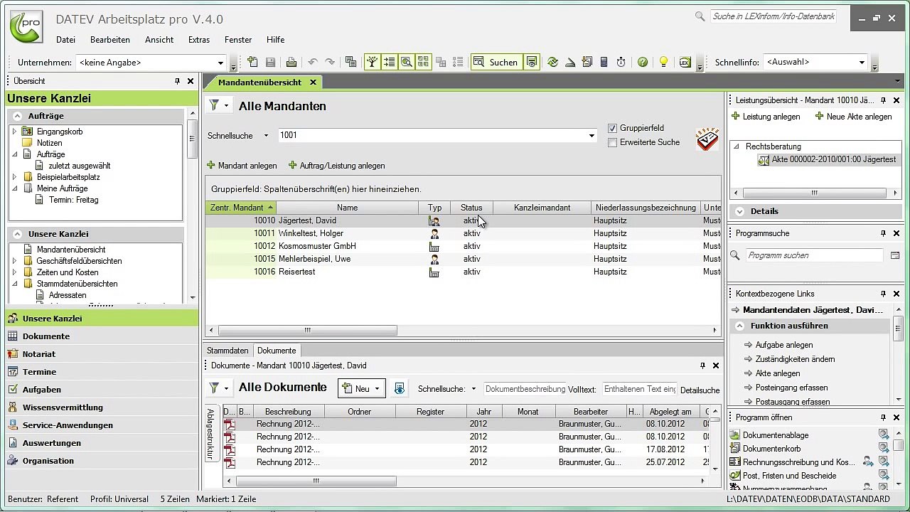This screenshot has height=512, width=910.
Task: Open the Schnellsuche 1001 combo box arrow
Action: [591, 136]
